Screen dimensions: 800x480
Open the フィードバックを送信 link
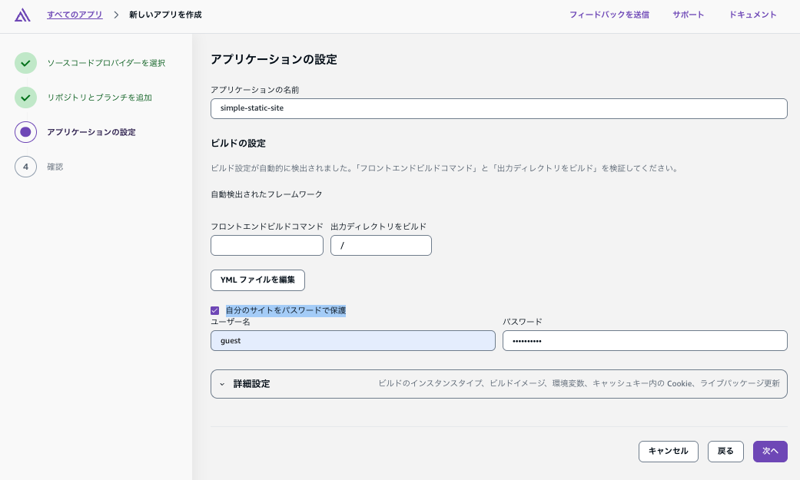point(609,15)
